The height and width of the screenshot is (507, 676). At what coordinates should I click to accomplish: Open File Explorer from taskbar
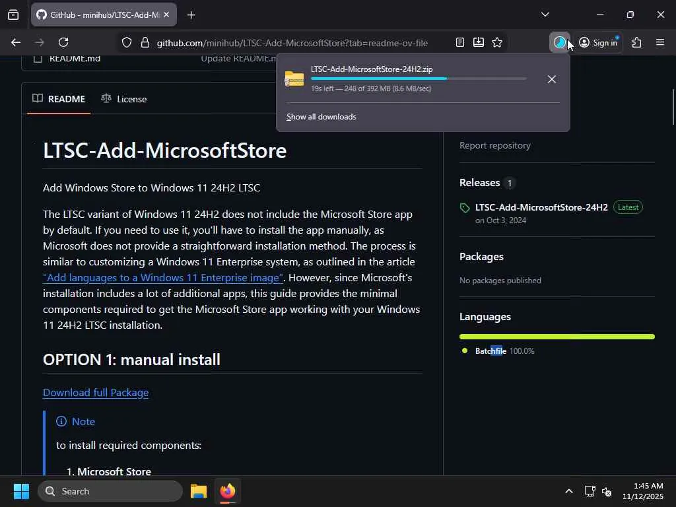tap(198, 491)
